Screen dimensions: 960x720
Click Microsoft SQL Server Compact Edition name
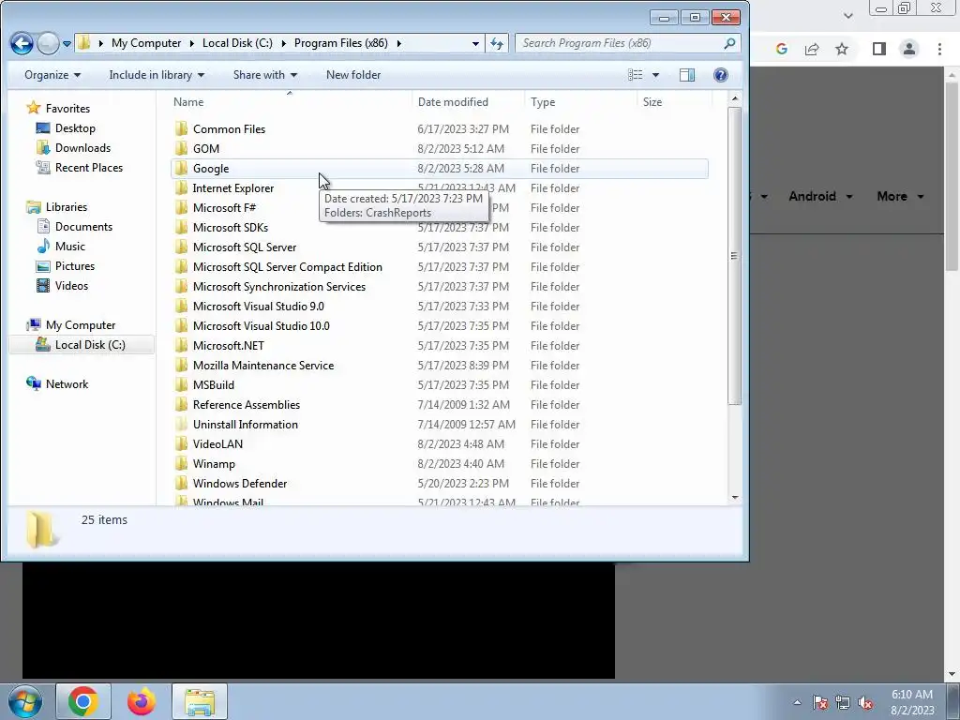(x=288, y=267)
